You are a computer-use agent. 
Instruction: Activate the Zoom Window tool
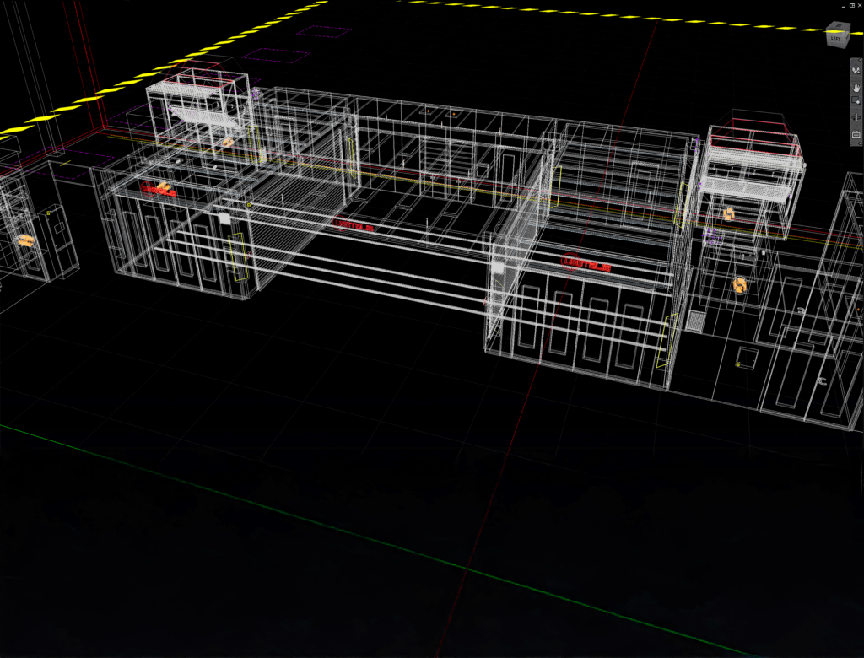coord(856,101)
